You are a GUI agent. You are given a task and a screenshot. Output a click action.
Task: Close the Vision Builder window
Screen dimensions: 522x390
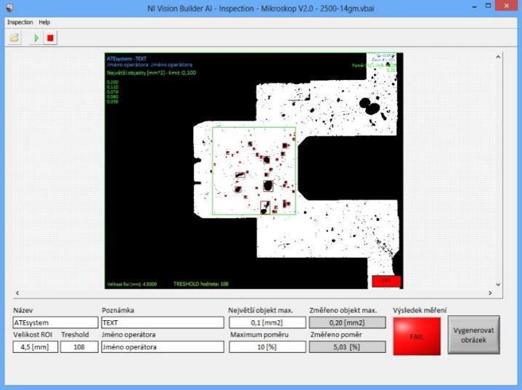507,6
